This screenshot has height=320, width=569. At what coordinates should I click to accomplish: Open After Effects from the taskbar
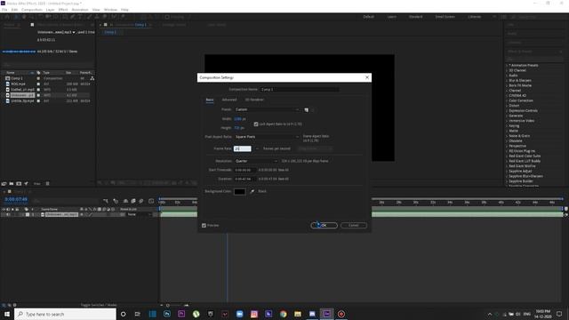coord(326,314)
